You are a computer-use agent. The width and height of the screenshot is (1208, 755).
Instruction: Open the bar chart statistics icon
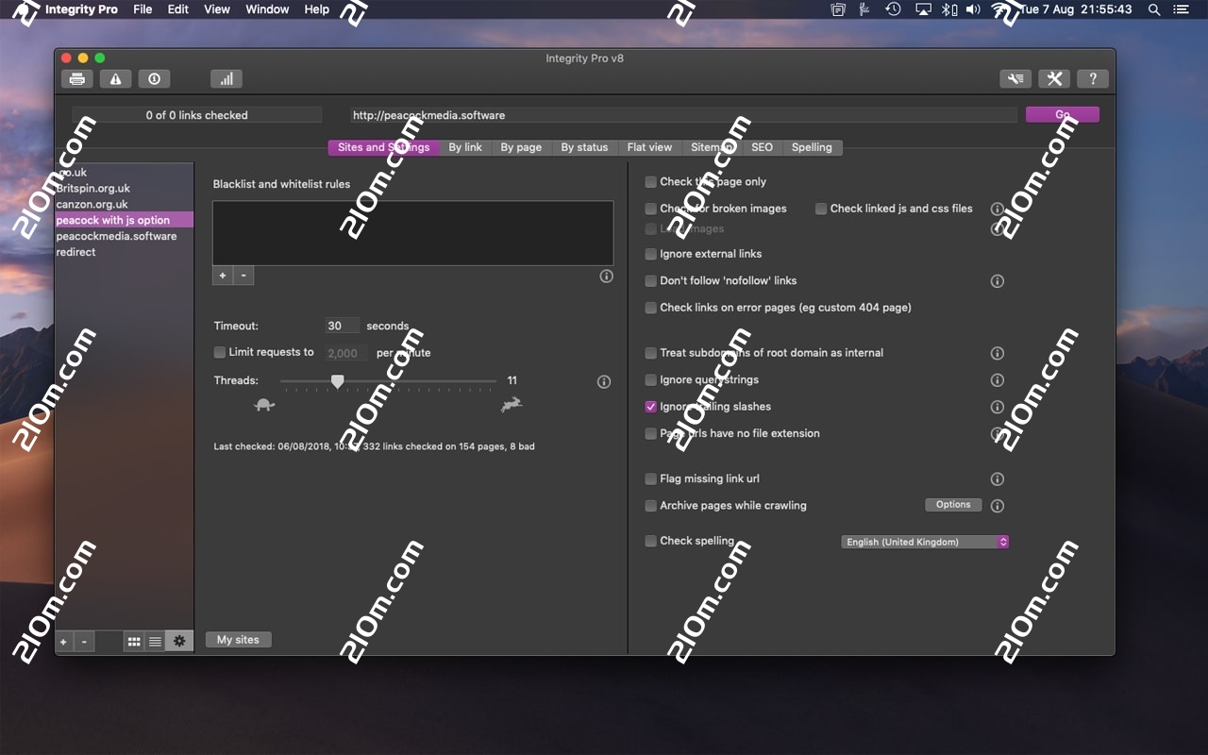(x=226, y=79)
